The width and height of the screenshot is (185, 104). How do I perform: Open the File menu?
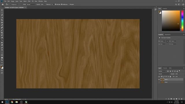pyautogui.click(x=5, y=1)
